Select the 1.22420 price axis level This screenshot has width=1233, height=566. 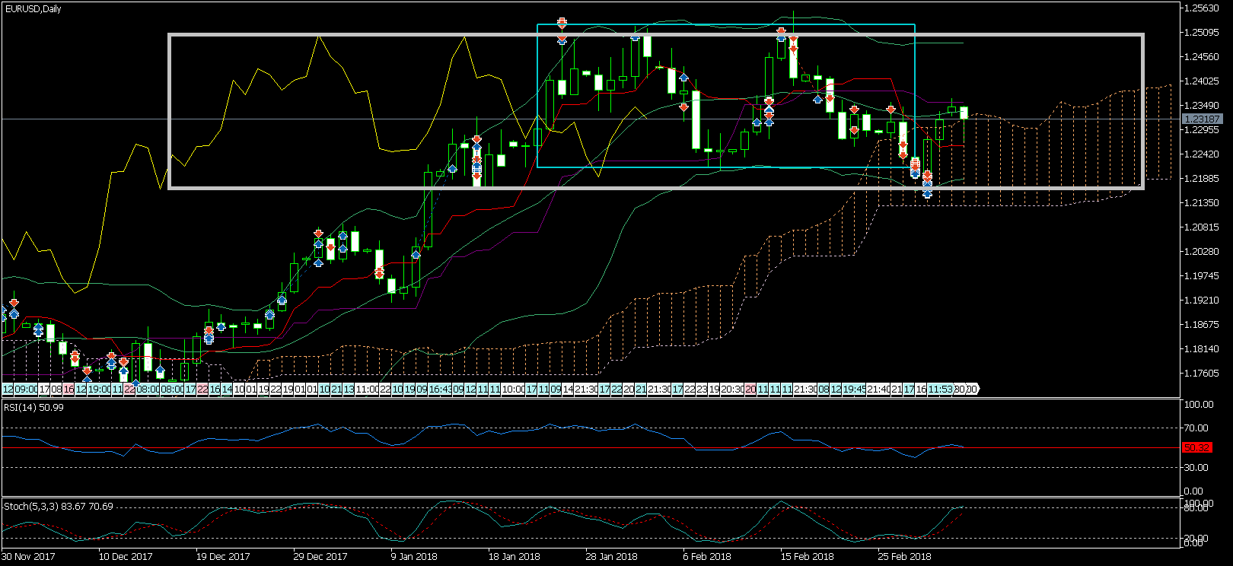pos(1203,154)
